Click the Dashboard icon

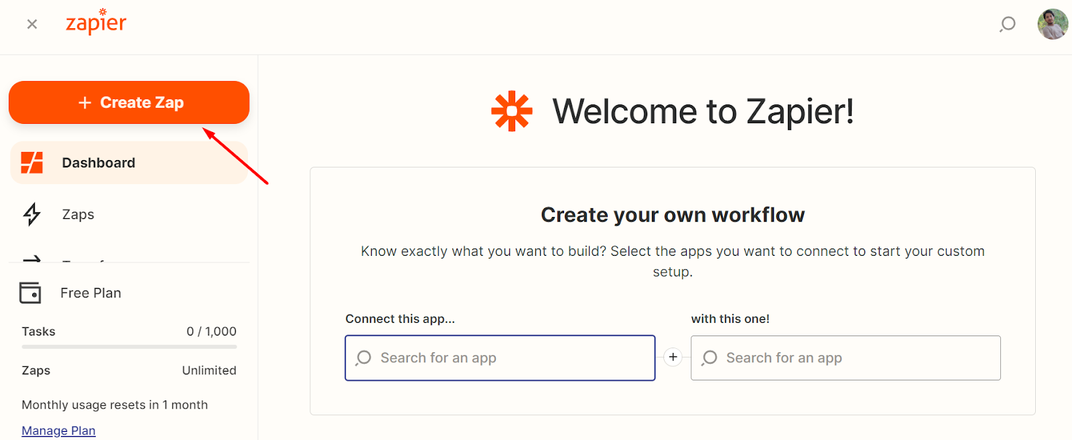click(x=32, y=163)
